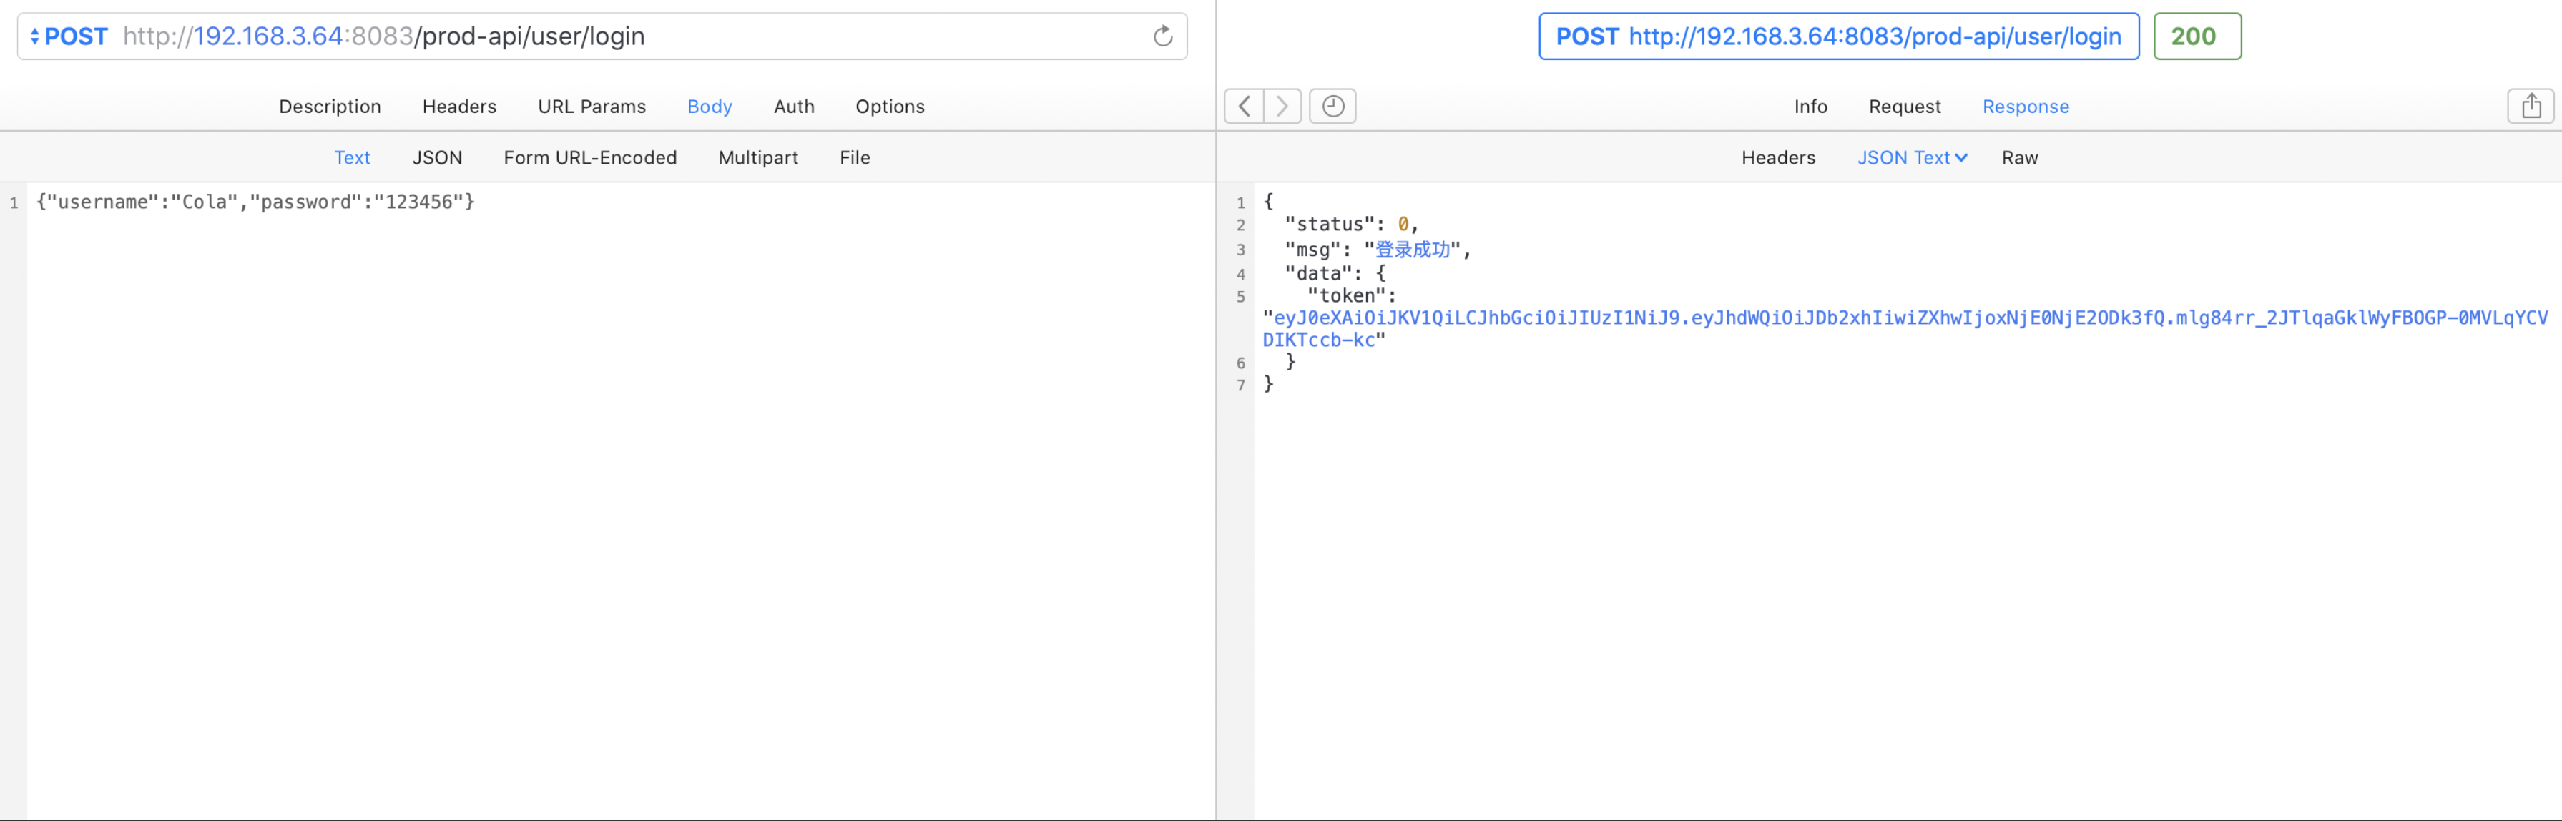Screen dimensions: 2562x821
Task: Open the POST method selector dropdown
Action: [x=68, y=36]
